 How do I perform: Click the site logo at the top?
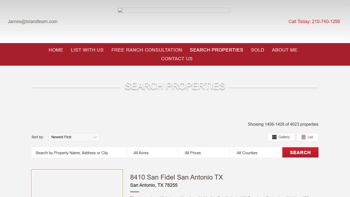pos(174,10)
